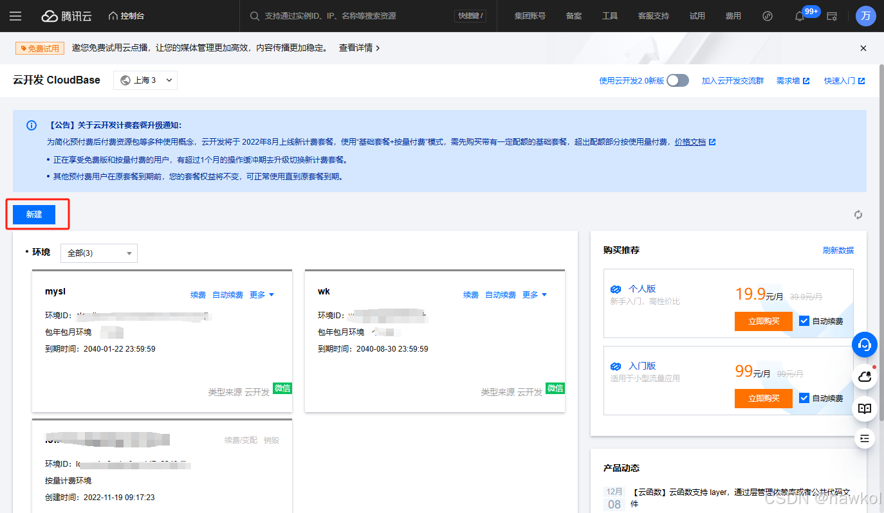Open 客服支持 in top navigation
The width and height of the screenshot is (884, 513).
click(654, 16)
